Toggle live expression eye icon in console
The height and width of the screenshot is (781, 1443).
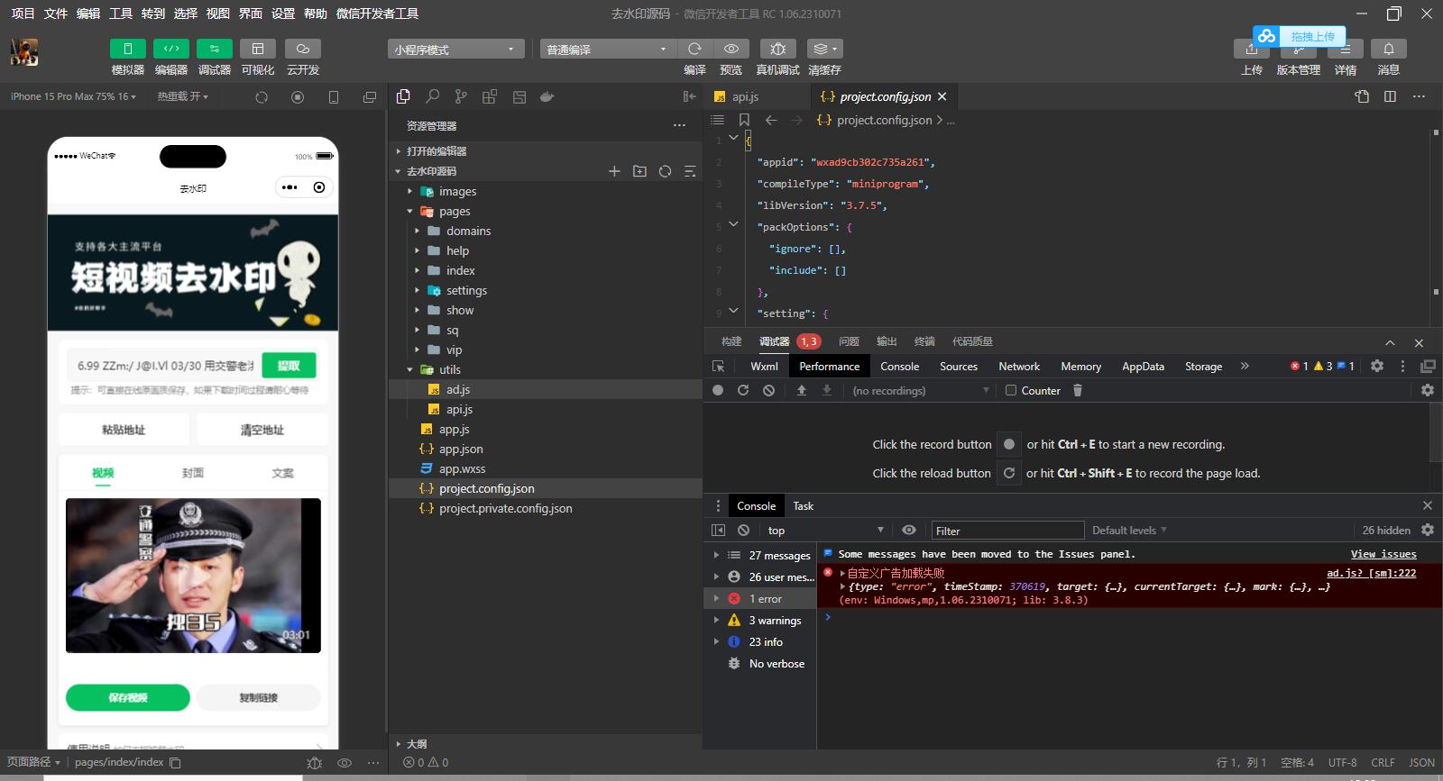click(909, 531)
